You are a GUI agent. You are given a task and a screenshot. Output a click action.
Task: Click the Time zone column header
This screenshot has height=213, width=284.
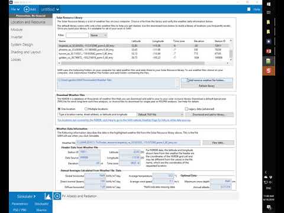coord(179,41)
